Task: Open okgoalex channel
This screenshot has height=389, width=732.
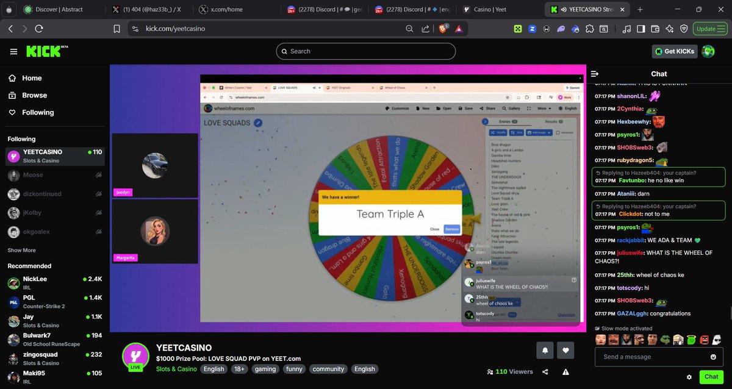Action: 55,232
